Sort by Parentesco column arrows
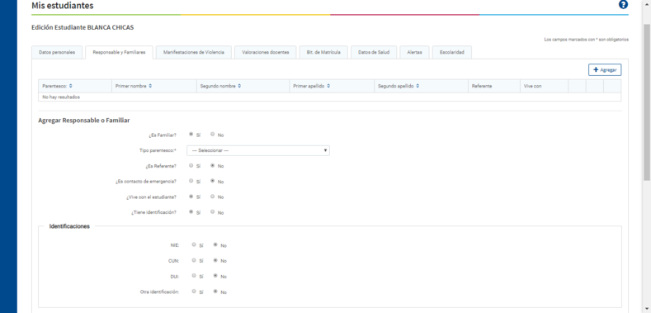The width and height of the screenshot is (651, 313). [x=71, y=86]
